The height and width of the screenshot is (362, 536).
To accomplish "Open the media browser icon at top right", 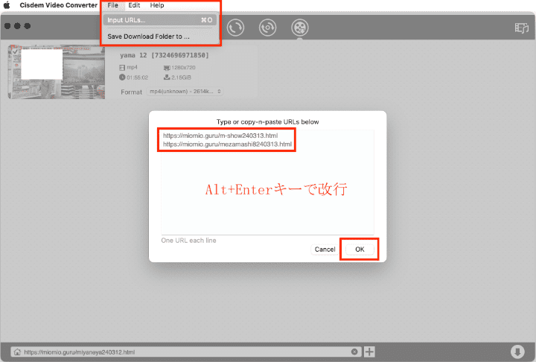I will point(522,28).
